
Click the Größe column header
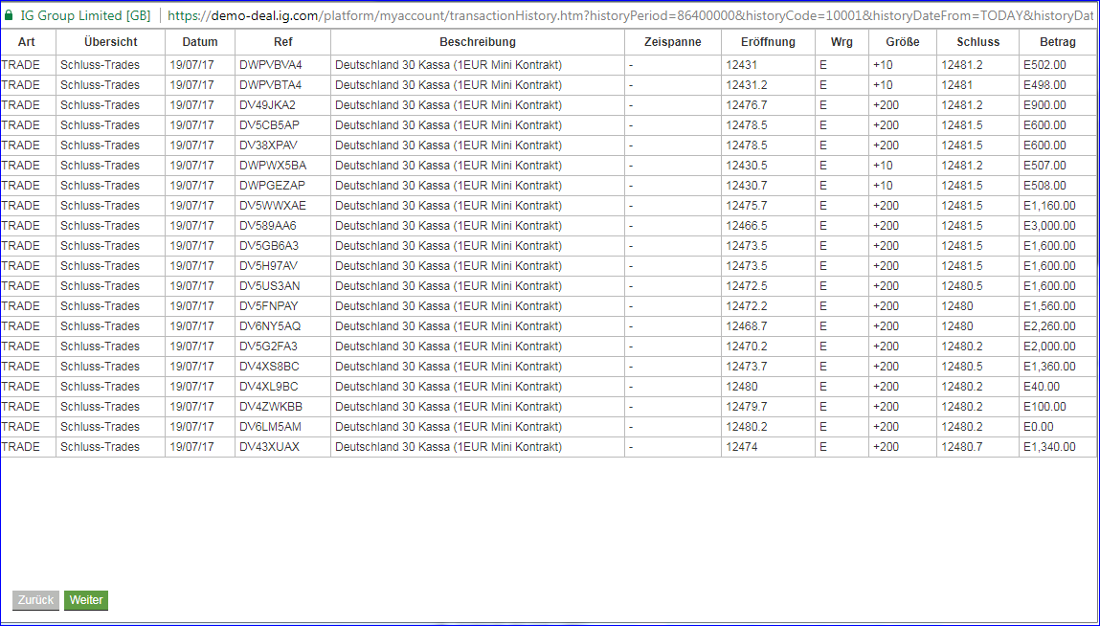pos(903,42)
